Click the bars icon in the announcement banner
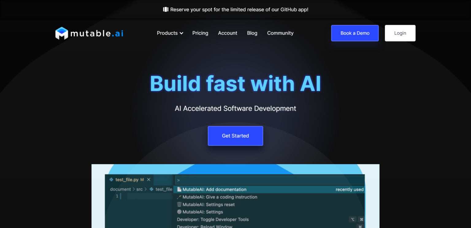This screenshot has height=228, width=471. pos(166,9)
